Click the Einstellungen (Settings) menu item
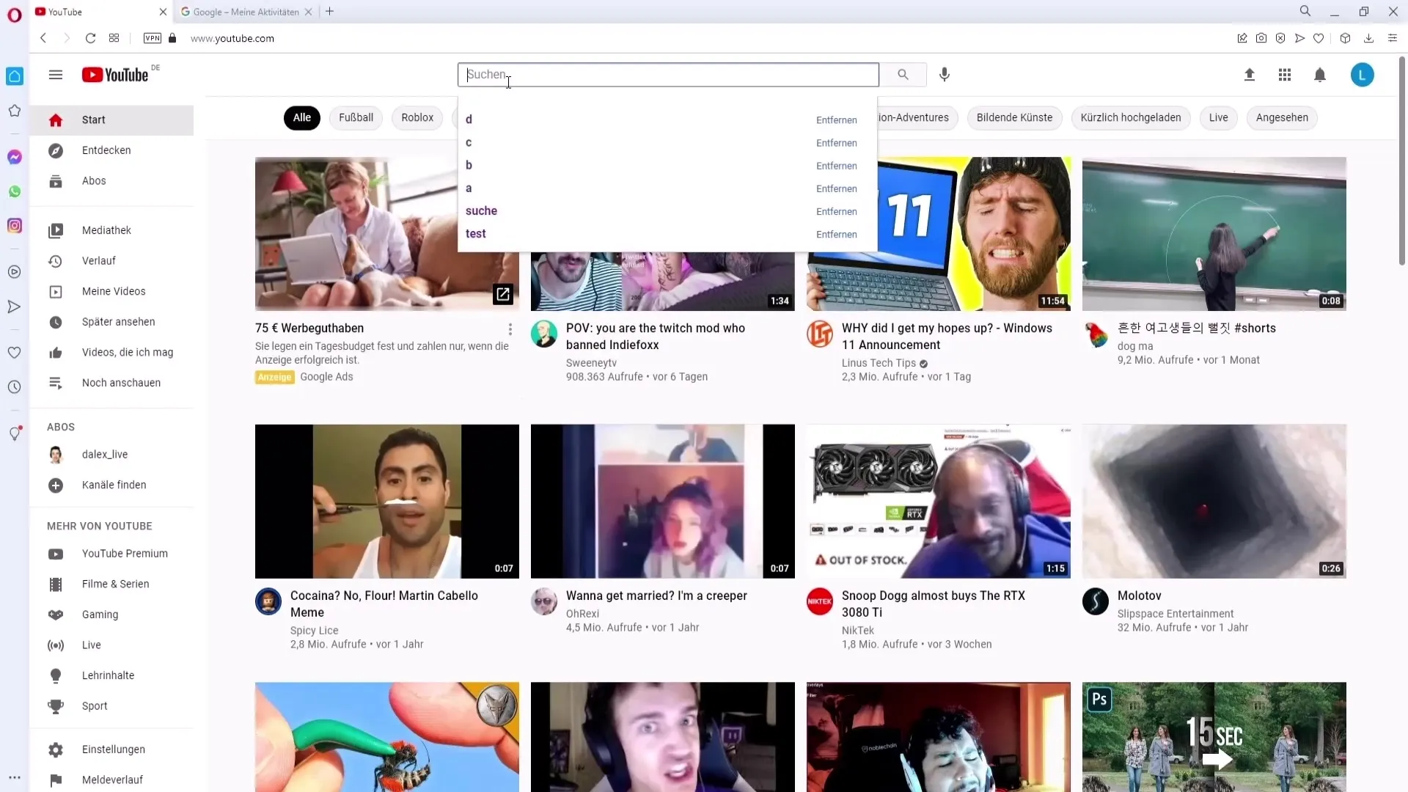 click(113, 749)
